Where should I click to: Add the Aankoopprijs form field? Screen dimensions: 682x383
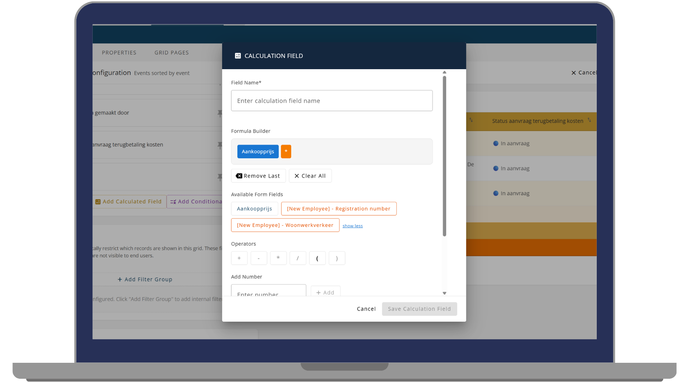pyautogui.click(x=254, y=209)
